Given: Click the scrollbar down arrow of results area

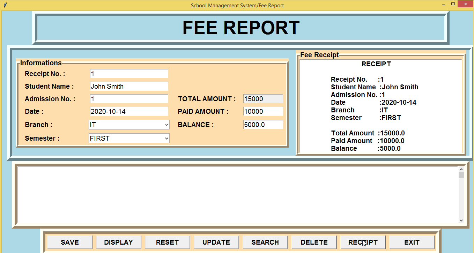Looking at the screenshot, I should tap(461, 220).
